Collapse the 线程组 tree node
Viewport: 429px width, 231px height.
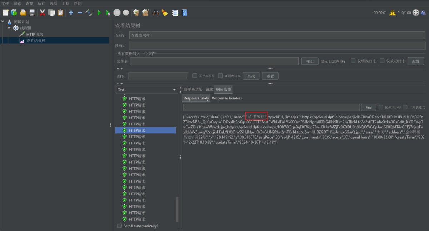9,28
